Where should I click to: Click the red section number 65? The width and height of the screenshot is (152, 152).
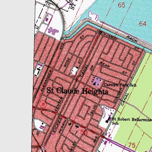coord(121,5)
